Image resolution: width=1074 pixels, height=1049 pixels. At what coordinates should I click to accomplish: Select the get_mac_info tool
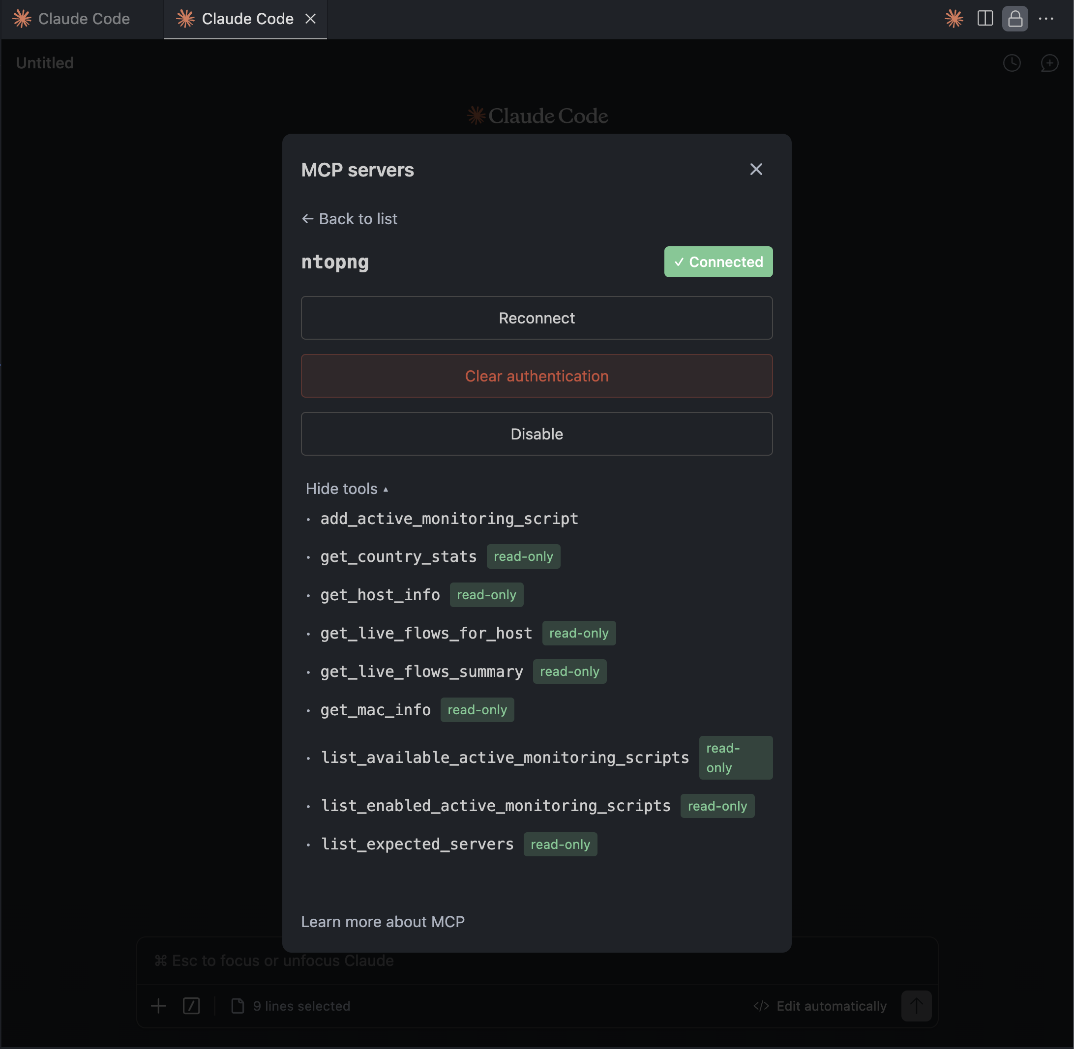[375, 710]
